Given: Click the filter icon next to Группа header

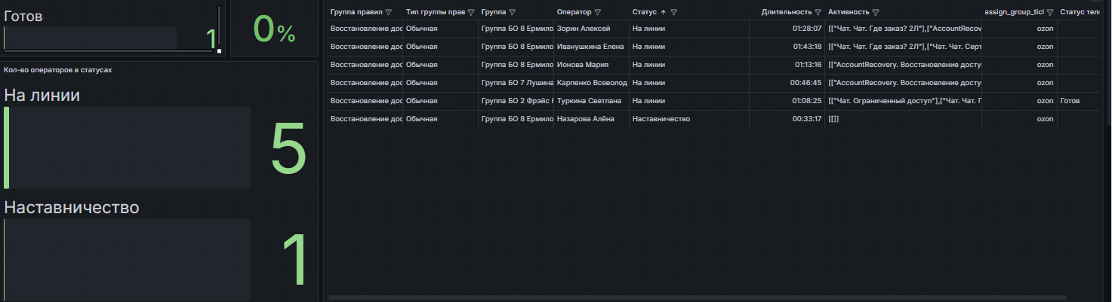Looking at the screenshot, I should click(513, 12).
